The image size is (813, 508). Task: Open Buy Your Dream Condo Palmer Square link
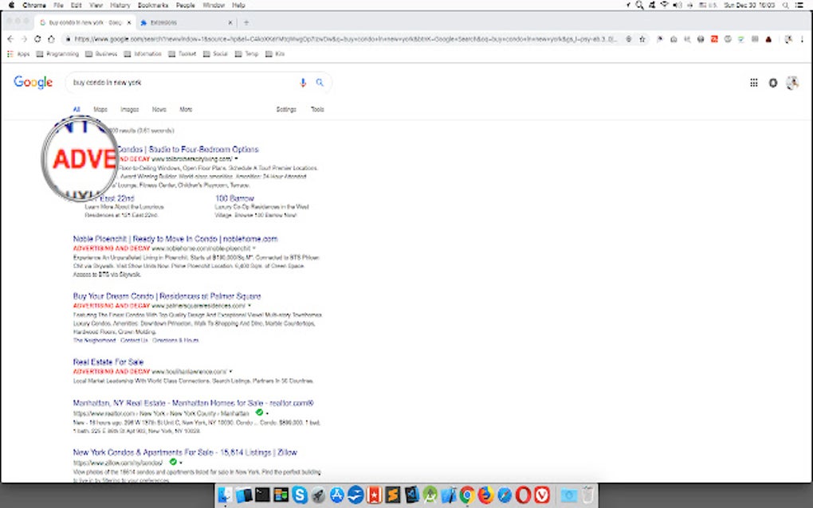(167, 296)
